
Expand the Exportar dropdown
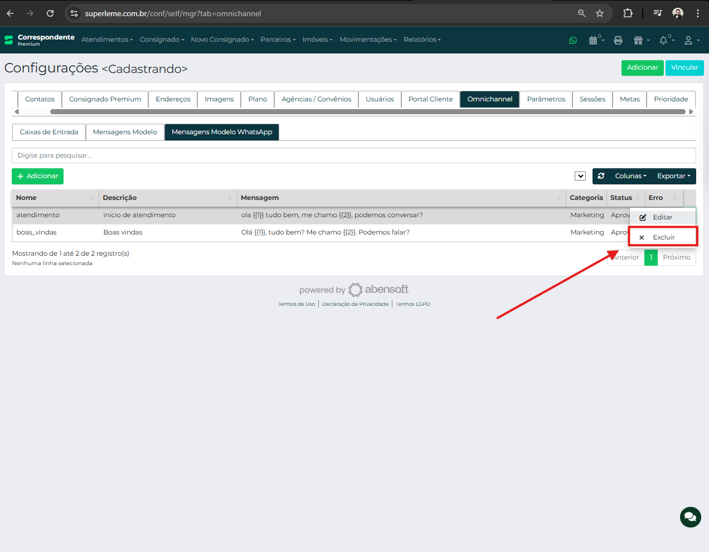click(673, 176)
